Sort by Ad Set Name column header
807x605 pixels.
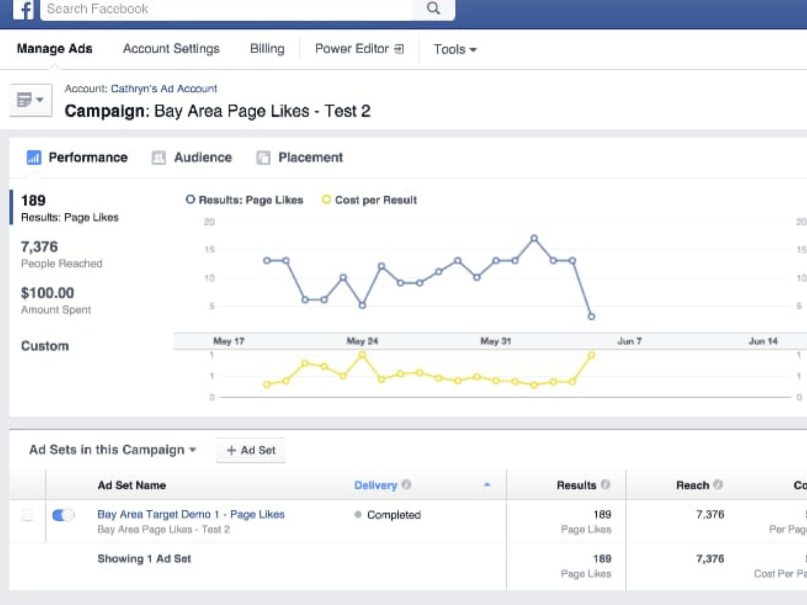pos(132,485)
